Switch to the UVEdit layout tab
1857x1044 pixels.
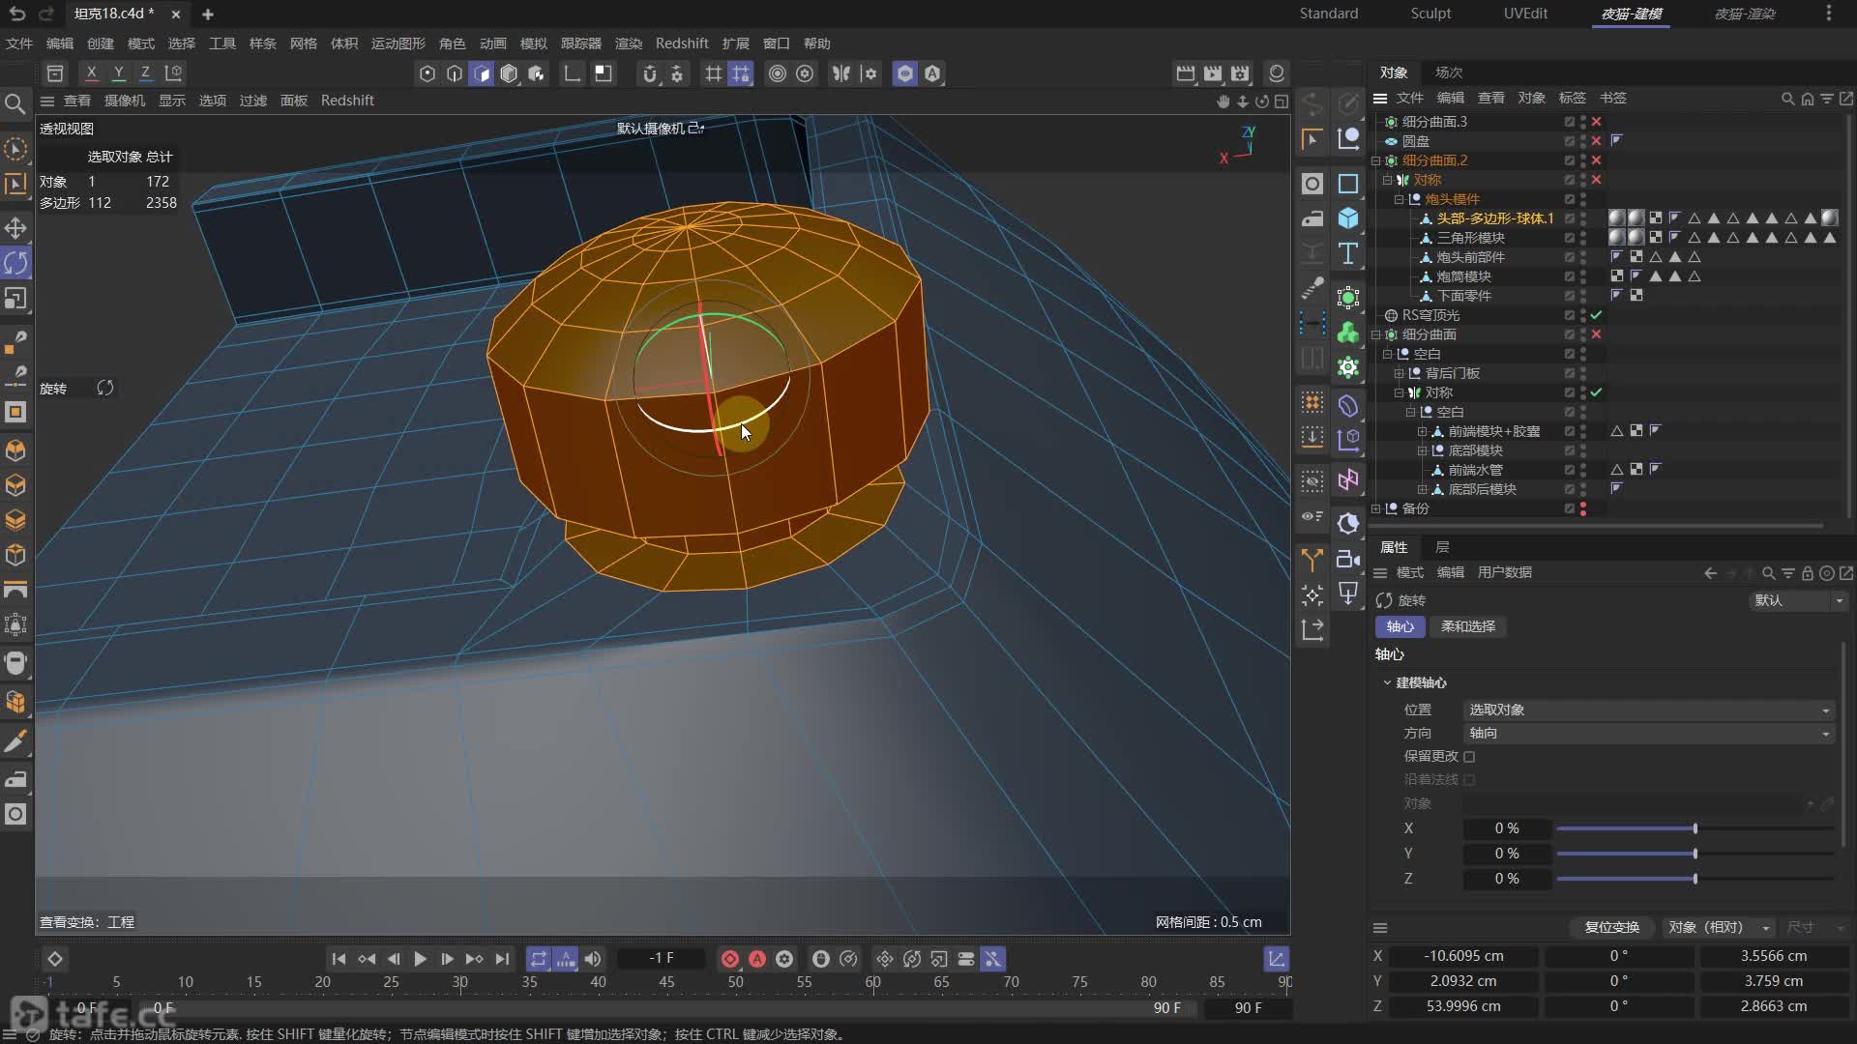(1525, 14)
